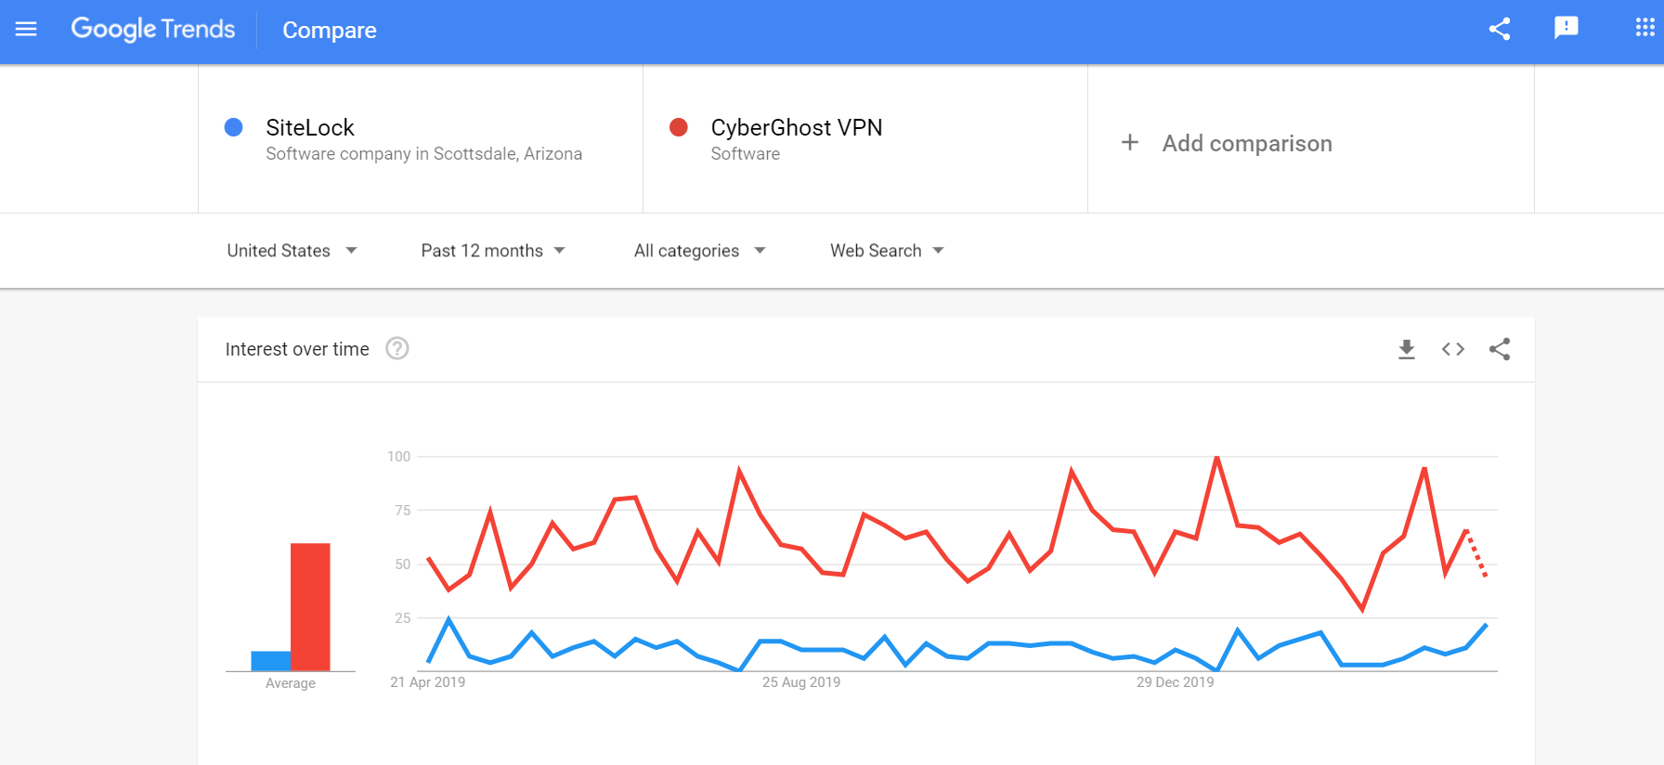This screenshot has height=765, width=1664.
Task: Click the red Average bar
Action: 310,607
